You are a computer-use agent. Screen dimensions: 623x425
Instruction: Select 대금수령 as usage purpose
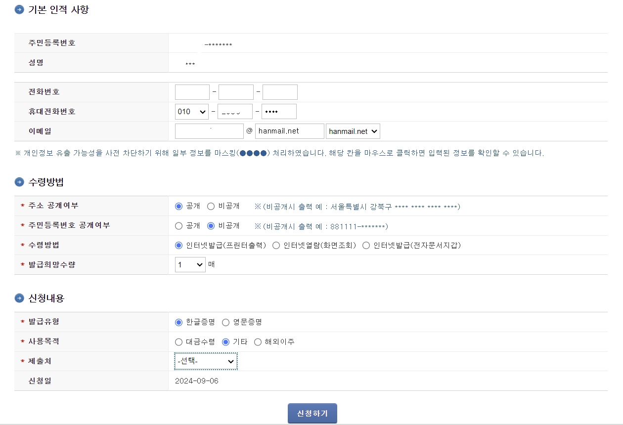coord(178,341)
